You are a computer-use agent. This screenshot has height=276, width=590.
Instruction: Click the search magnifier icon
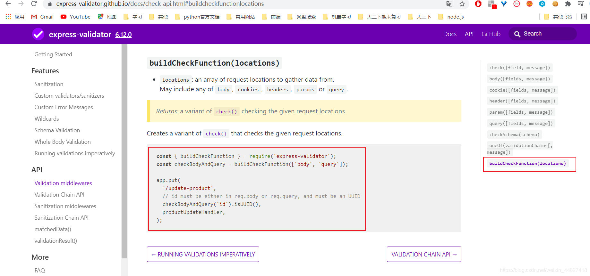click(517, 34)
